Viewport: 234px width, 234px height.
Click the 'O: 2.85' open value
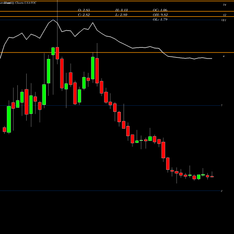pyautogui.click(x=84, y=10)
